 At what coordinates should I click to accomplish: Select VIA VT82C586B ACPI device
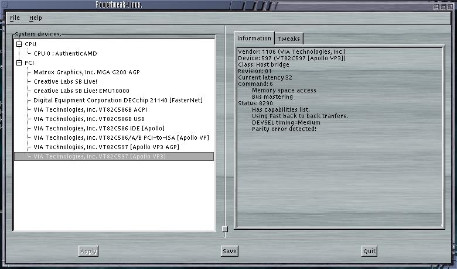click(90, 109)
